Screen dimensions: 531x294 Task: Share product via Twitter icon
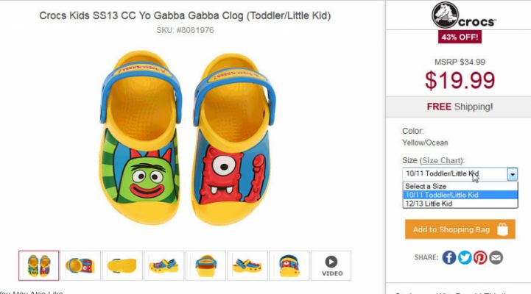click(465, 257)
